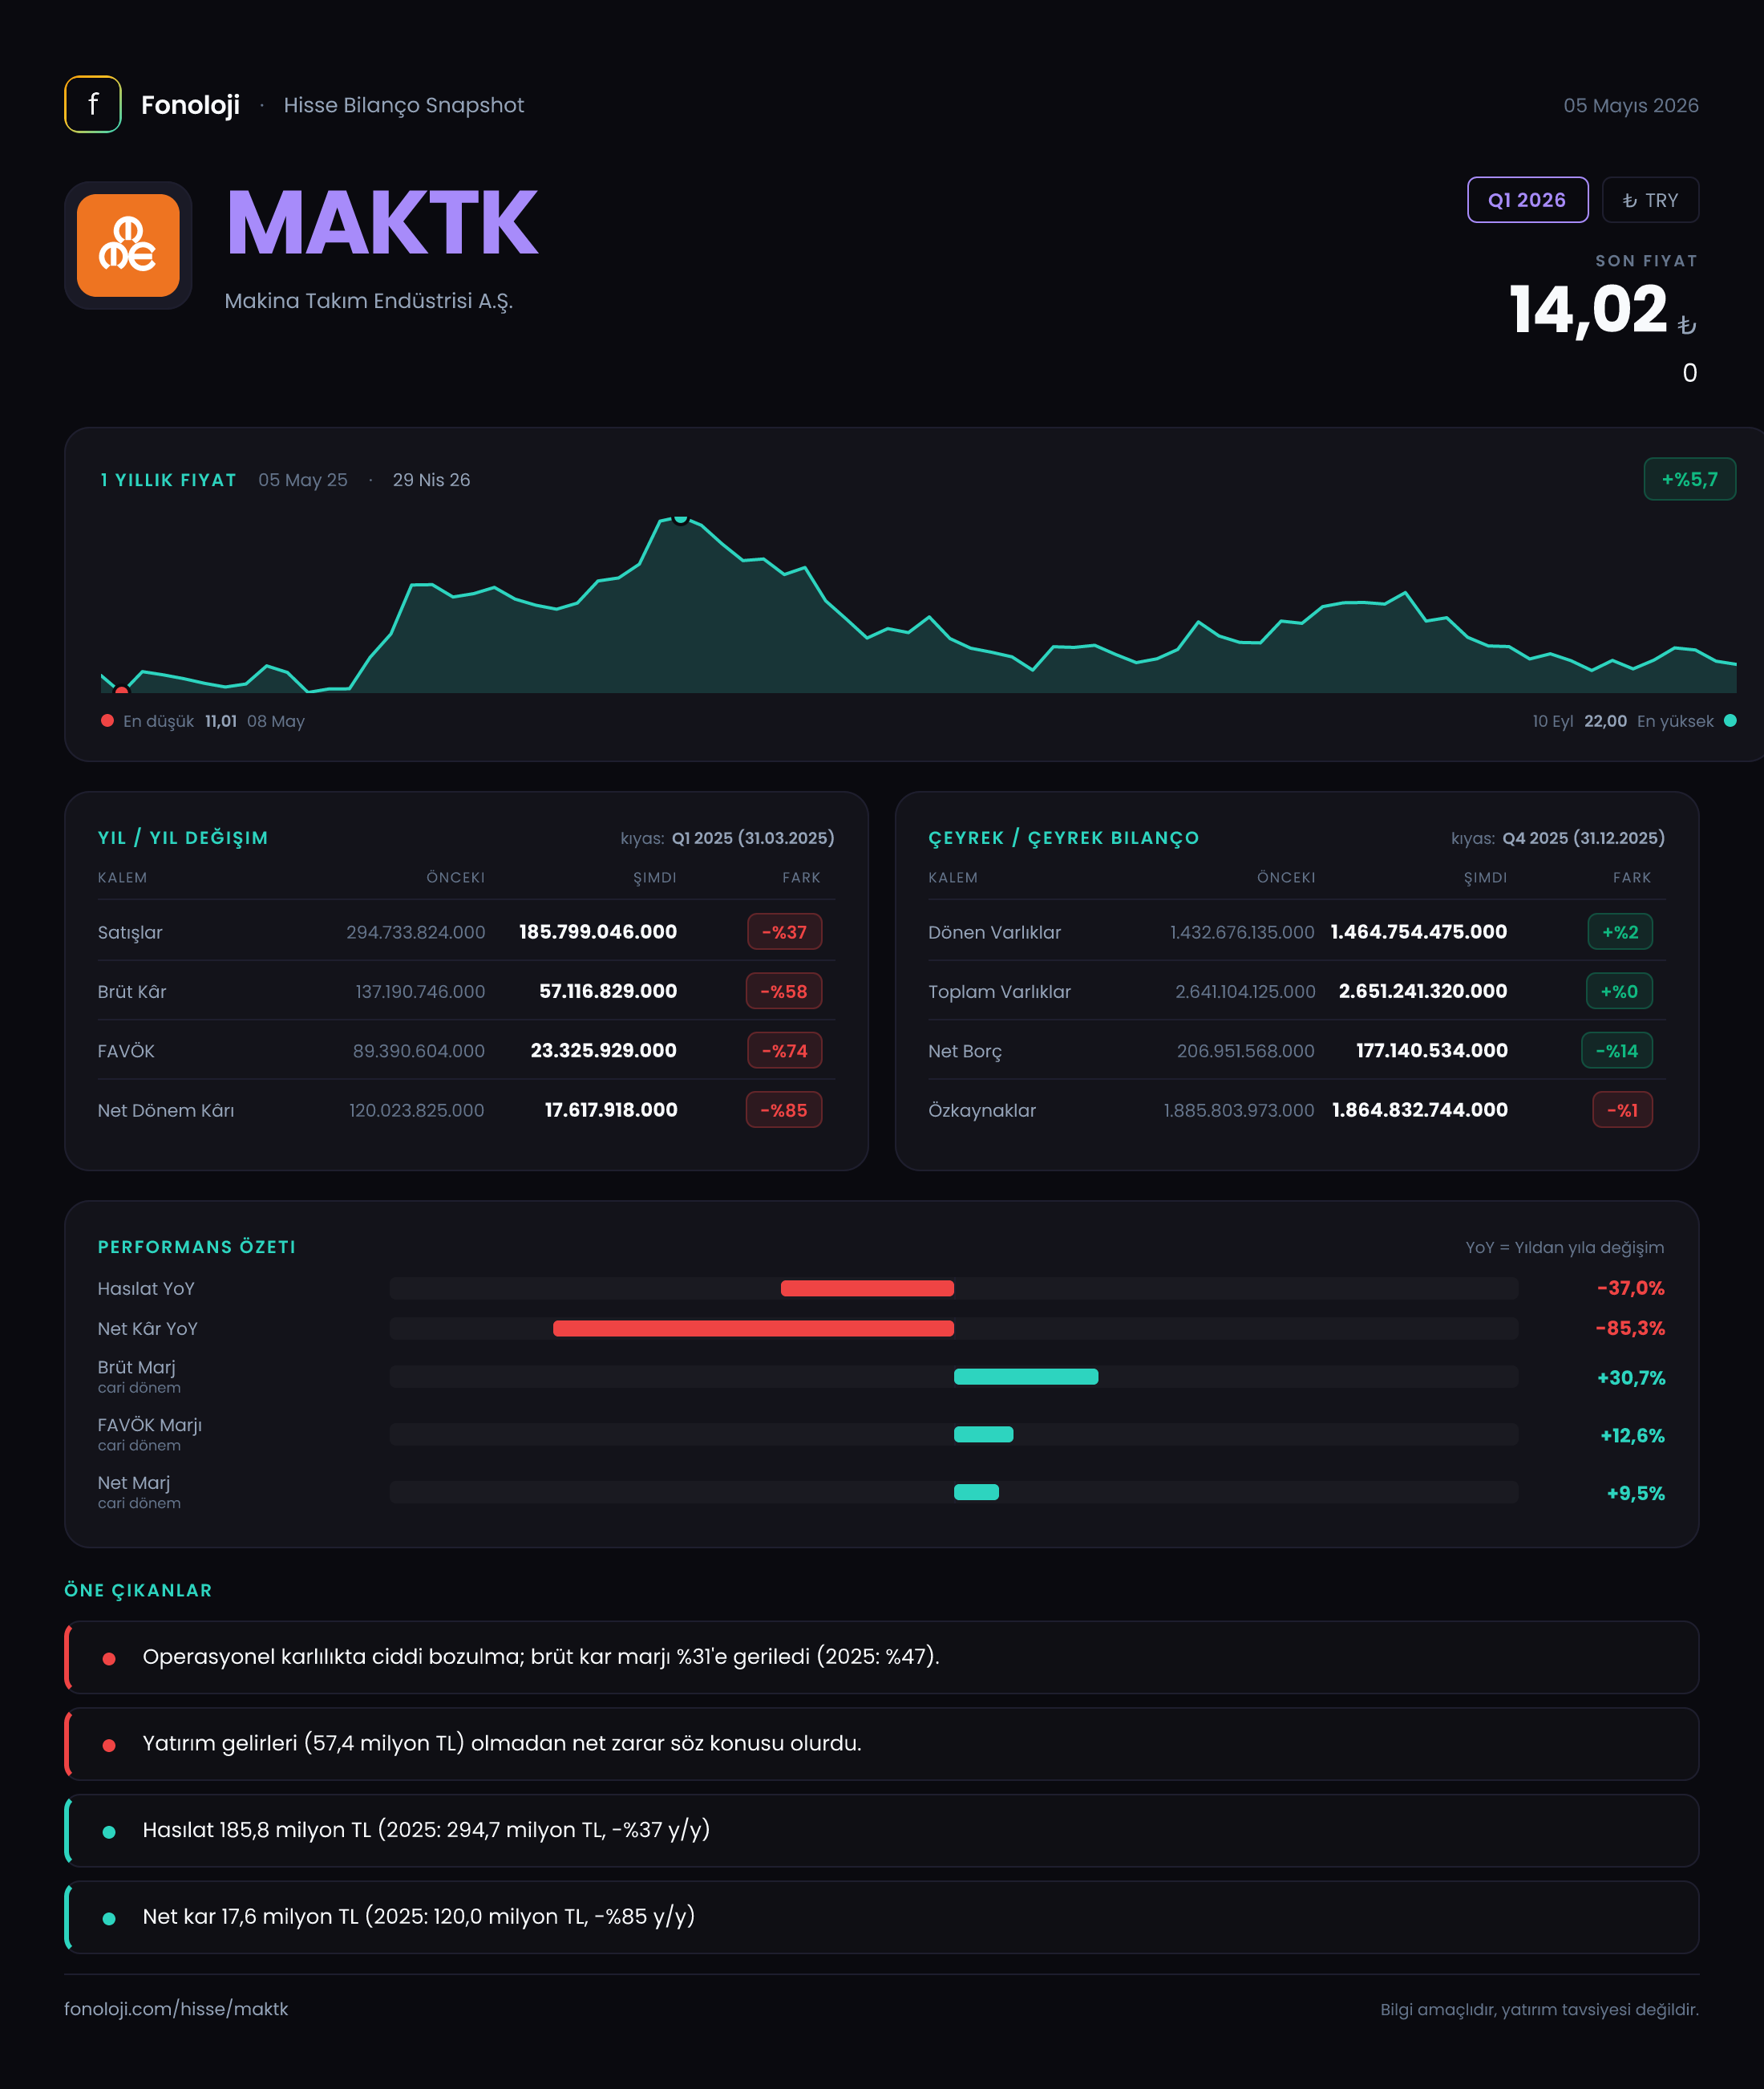Click the -85,3% Net Kâr YoY value

1630,1328
